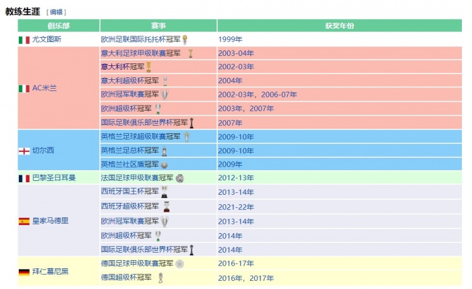Viewport: 472px width, 289px height.
Task: Click the Champions League trophy in the 2002-03年，2006-07年 row
Action: pos(164,95)
